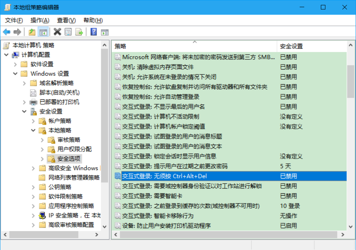The height and width of the screenshot is (250, 356).
Task: Select 应用程序控制策略 in the tree
Action: click(x=71, y=206)
